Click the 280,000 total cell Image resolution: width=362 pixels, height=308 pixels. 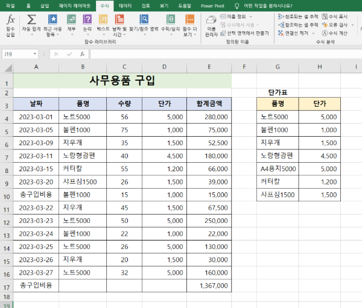pyautogui.click(x=209, y=117)
